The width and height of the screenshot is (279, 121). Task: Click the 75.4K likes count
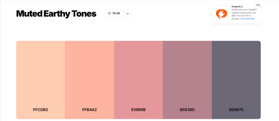coord(116,13)
